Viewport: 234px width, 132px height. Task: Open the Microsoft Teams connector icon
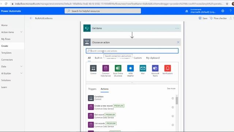pyautogui.click(x=155, y=68)
